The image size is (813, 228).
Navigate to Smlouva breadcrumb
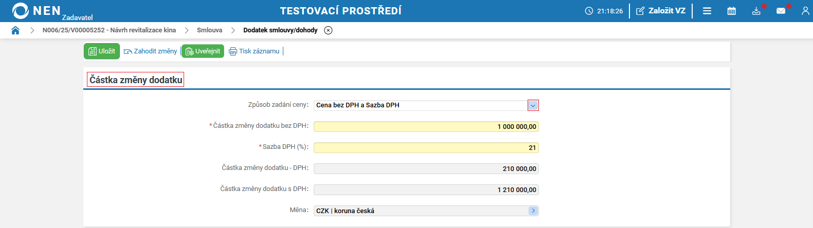coord(209,30)
